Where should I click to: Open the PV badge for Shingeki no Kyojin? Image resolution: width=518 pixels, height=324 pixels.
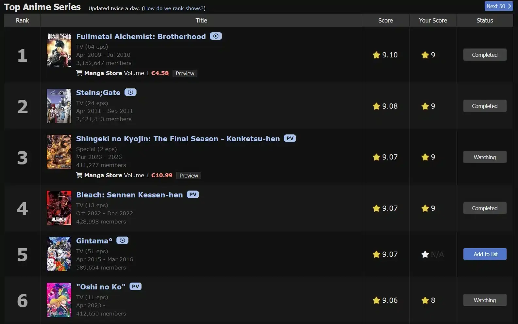tap(290, 138)
